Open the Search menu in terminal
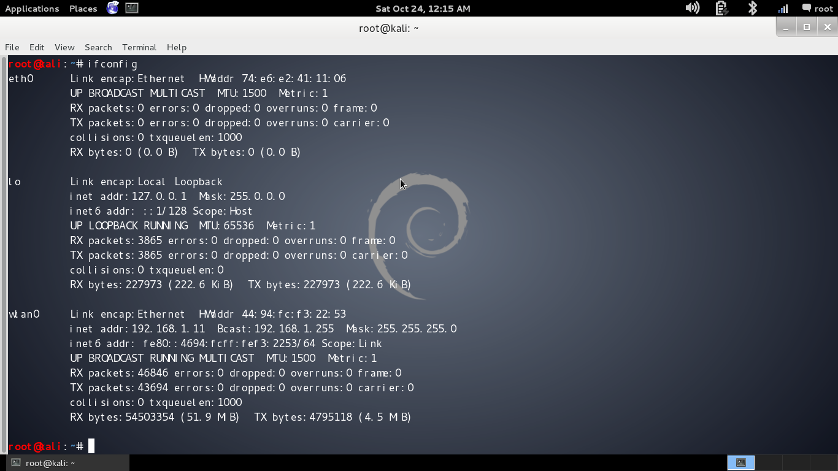Viewport: 838px width, 471px height. (x=98, y=47)
